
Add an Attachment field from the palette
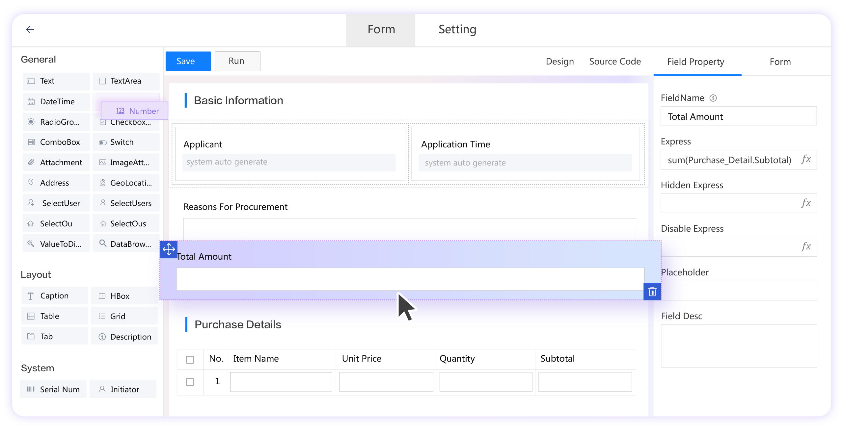pyautogui.click(x=56, y=162)
